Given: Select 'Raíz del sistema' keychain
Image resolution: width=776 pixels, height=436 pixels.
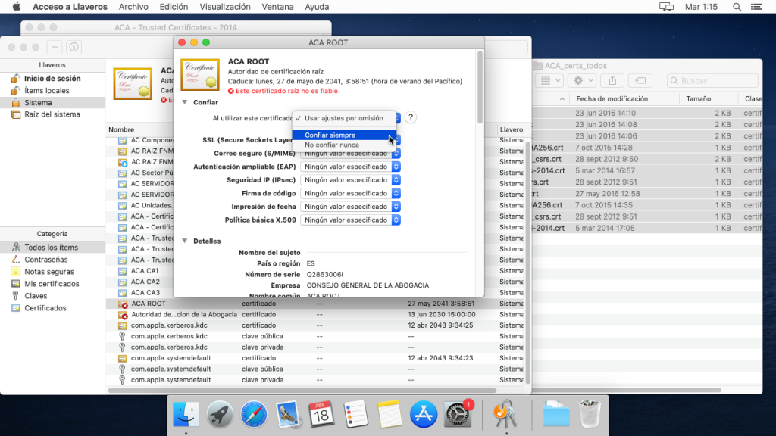Looking at the screenshot, I should 52,114.
